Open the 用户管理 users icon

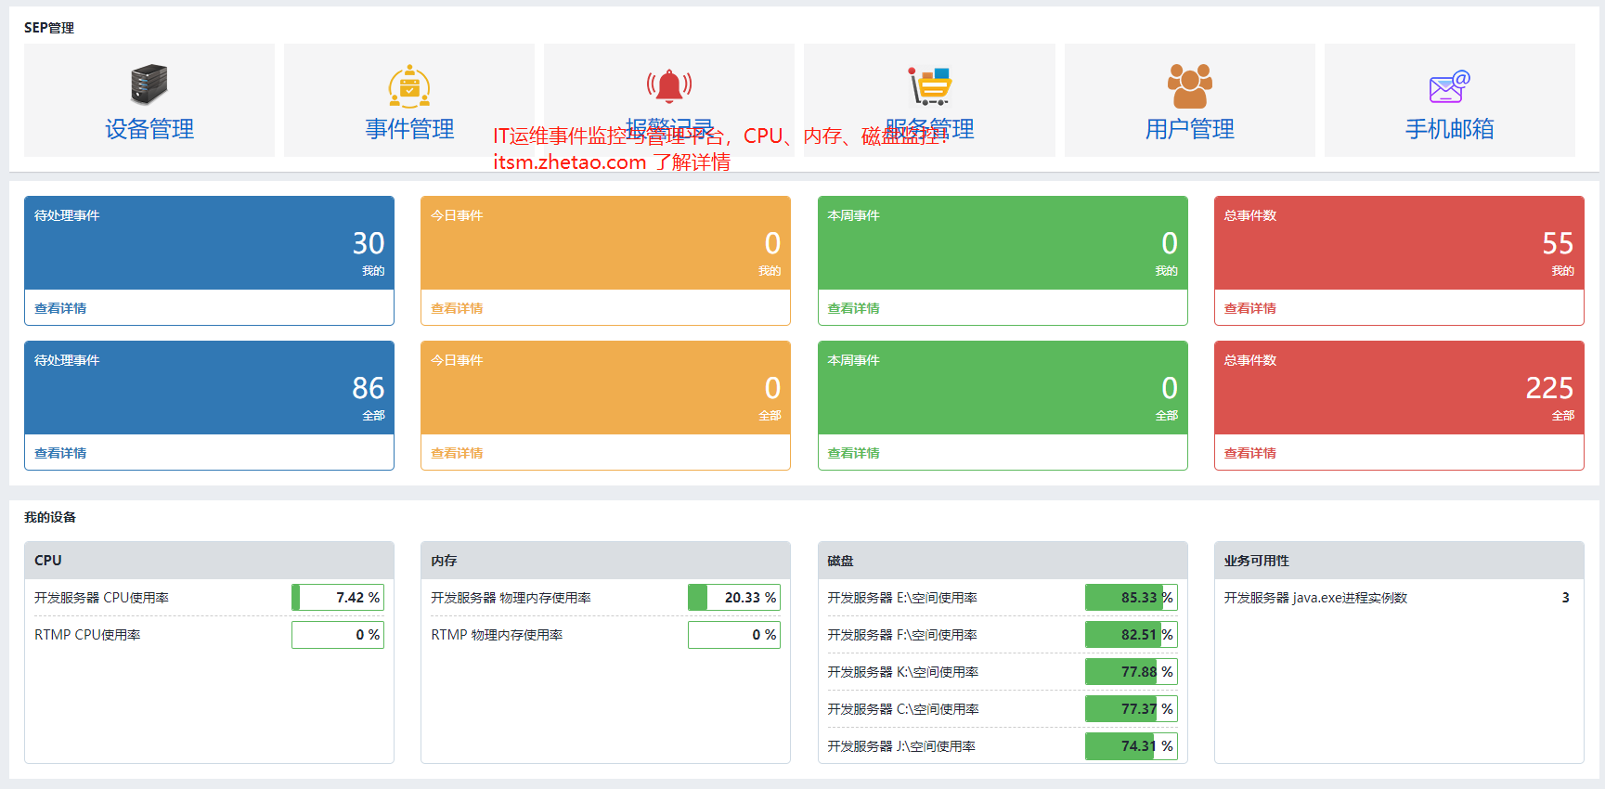[x=1190, y=86]
